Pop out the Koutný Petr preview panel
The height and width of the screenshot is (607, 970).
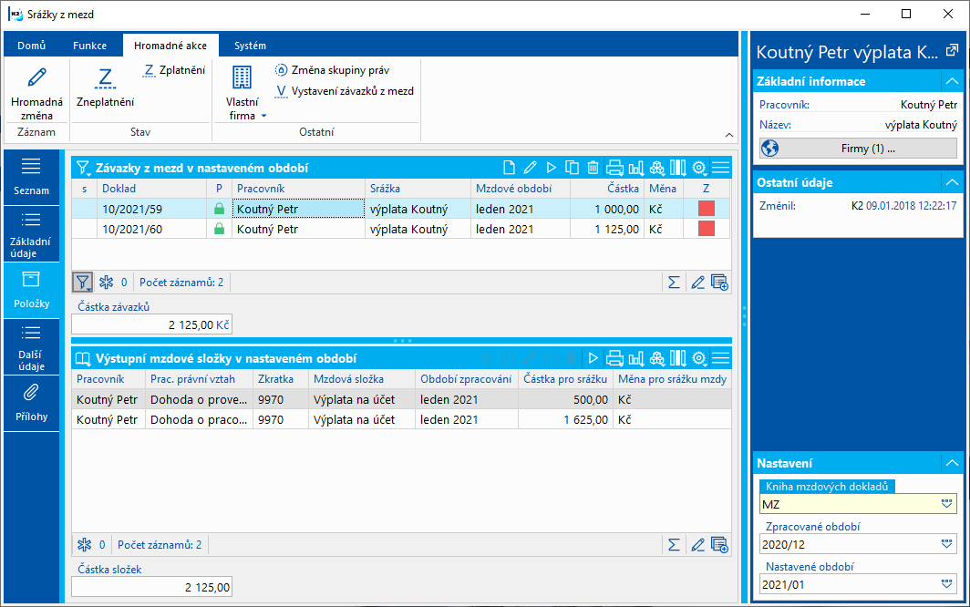pyautogui.click(x=952, y=51)
